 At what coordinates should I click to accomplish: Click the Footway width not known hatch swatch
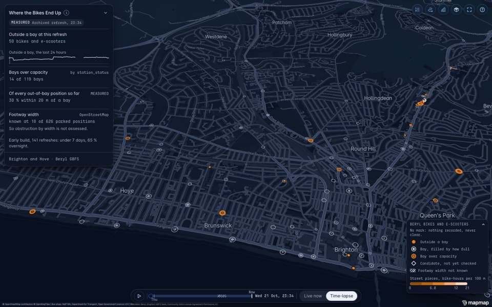pyautogui.click(x=413, y=271)
